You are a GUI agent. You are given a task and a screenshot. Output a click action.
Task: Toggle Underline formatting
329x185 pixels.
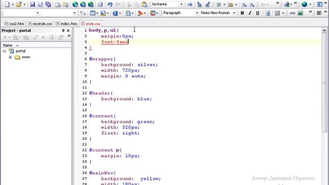pyautogui.click(x=258, y=13)
